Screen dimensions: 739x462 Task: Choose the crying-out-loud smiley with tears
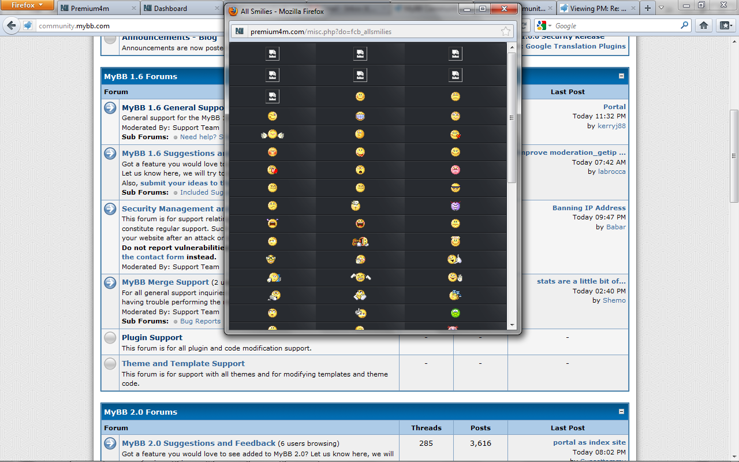tap(273, 223)
